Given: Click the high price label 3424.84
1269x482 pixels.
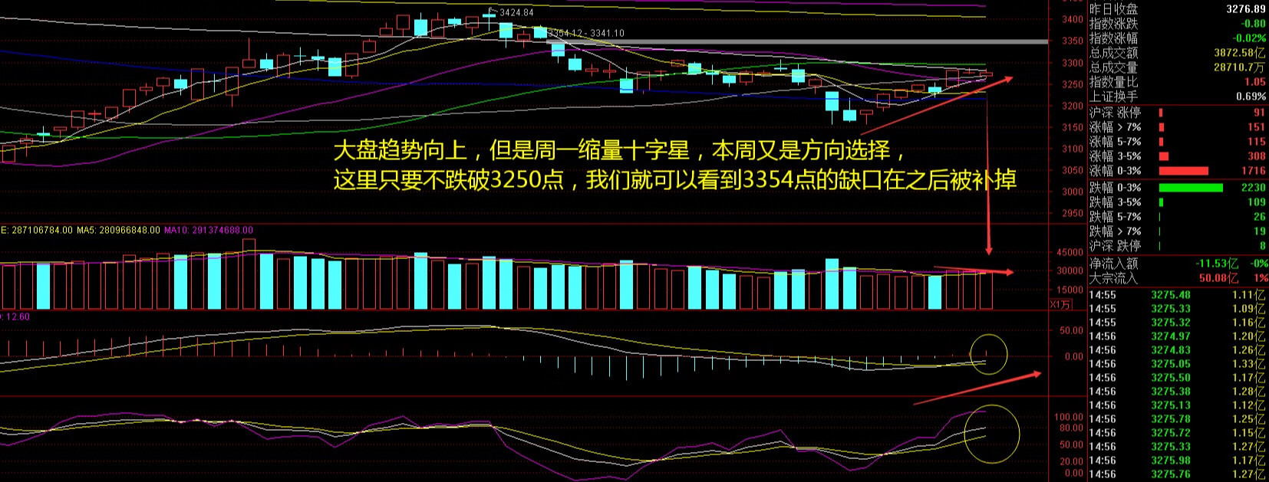Looking at the screenshot, I should [516, 13].
